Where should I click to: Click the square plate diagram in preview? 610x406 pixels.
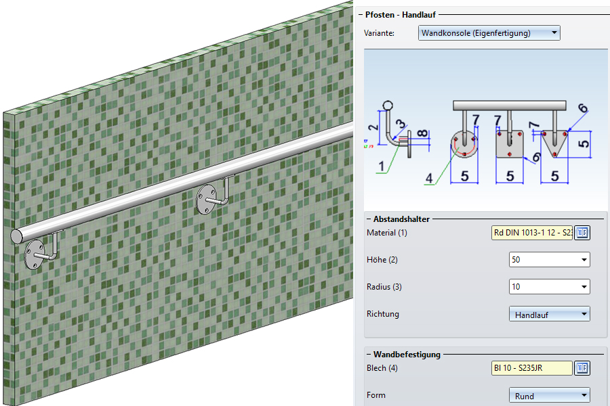point(510,143)
